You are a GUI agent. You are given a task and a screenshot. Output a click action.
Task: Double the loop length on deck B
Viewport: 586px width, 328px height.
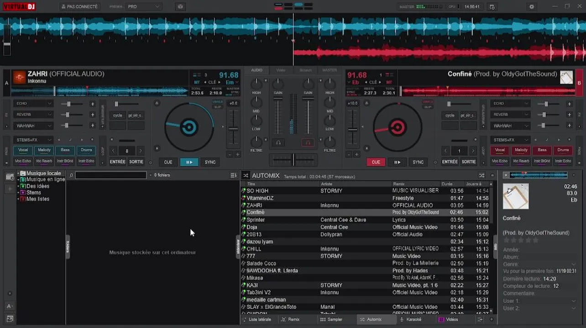coord(473,151)
